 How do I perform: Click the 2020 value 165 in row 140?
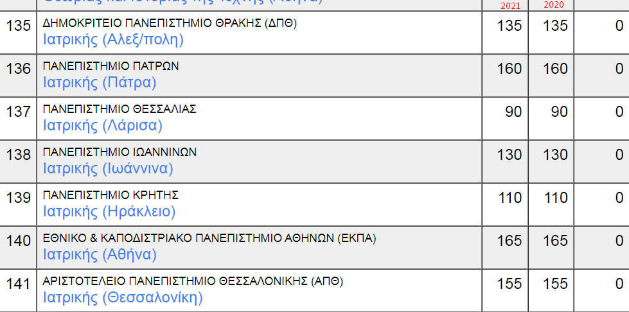tap(556, 241)
